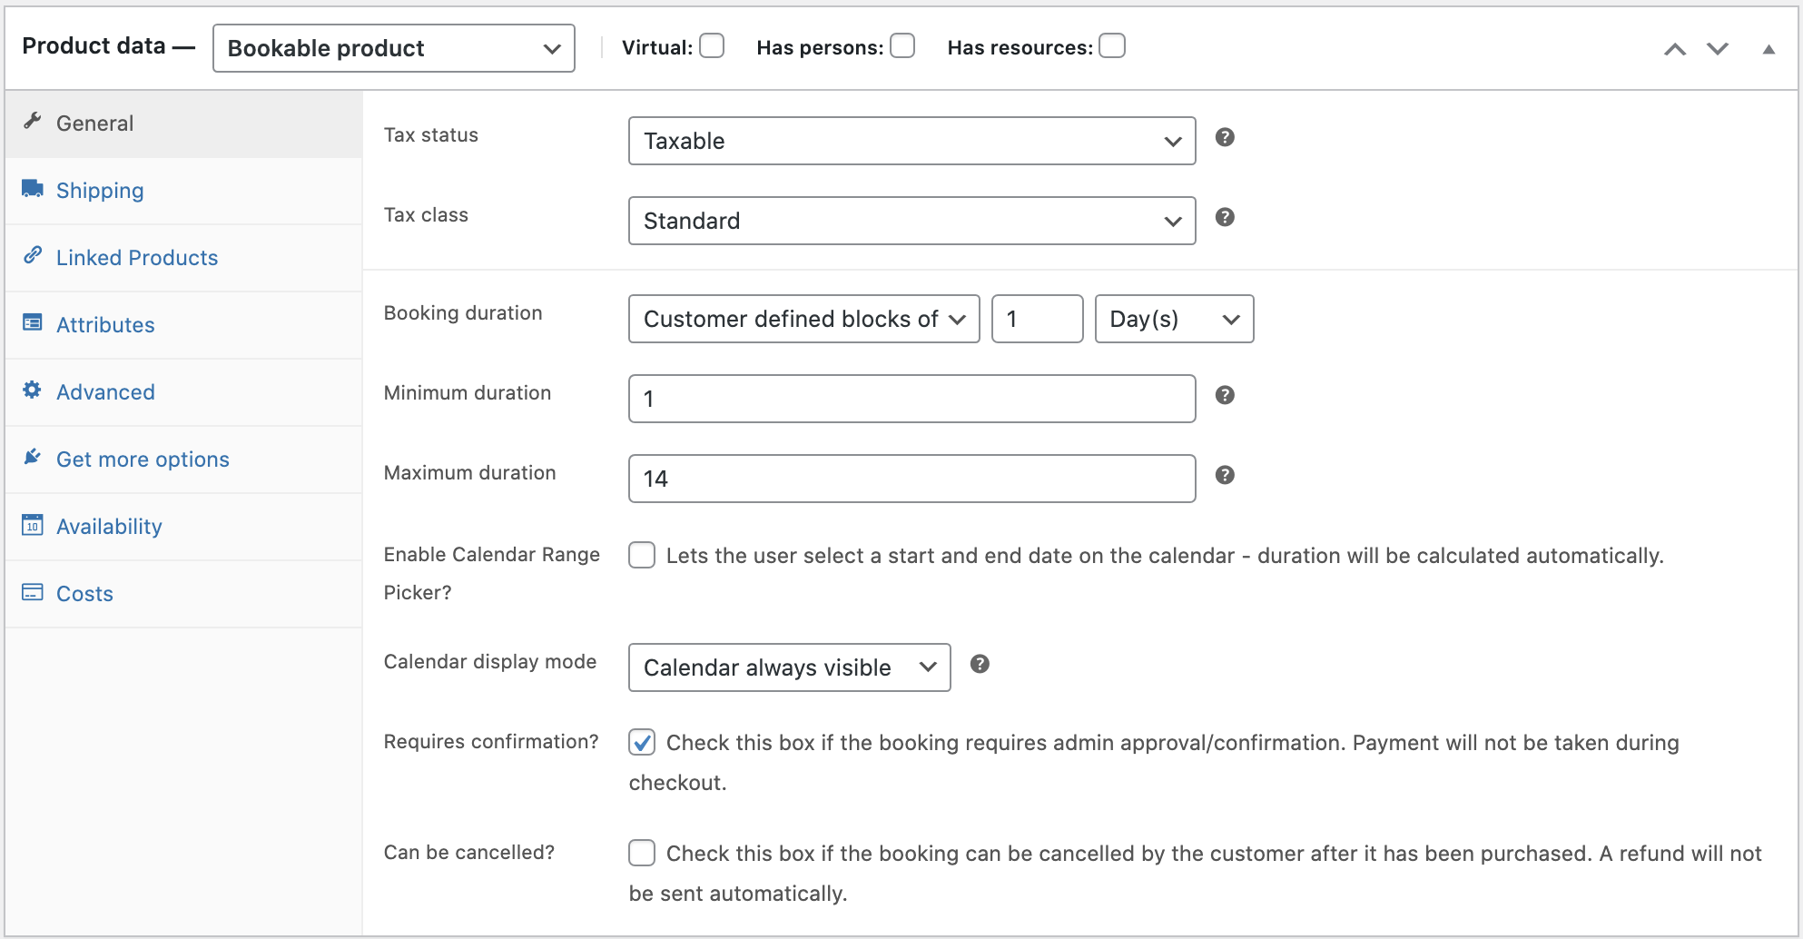Click the Calendar display mode help icon
The height and width of the screenshot is (939, 1803).
(980, 664)
